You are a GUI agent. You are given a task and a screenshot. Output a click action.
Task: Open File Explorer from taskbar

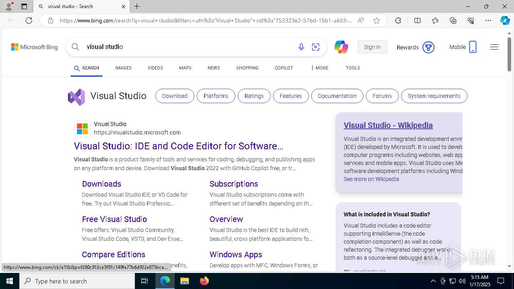point(184,281)
